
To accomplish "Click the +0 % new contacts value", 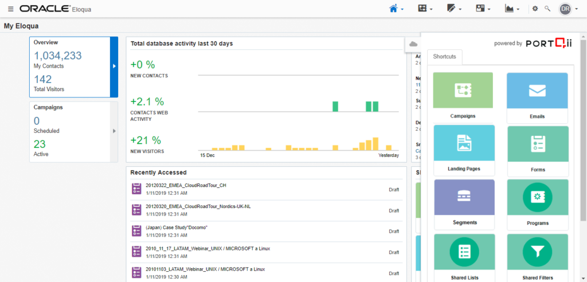I will coord(143,65).
